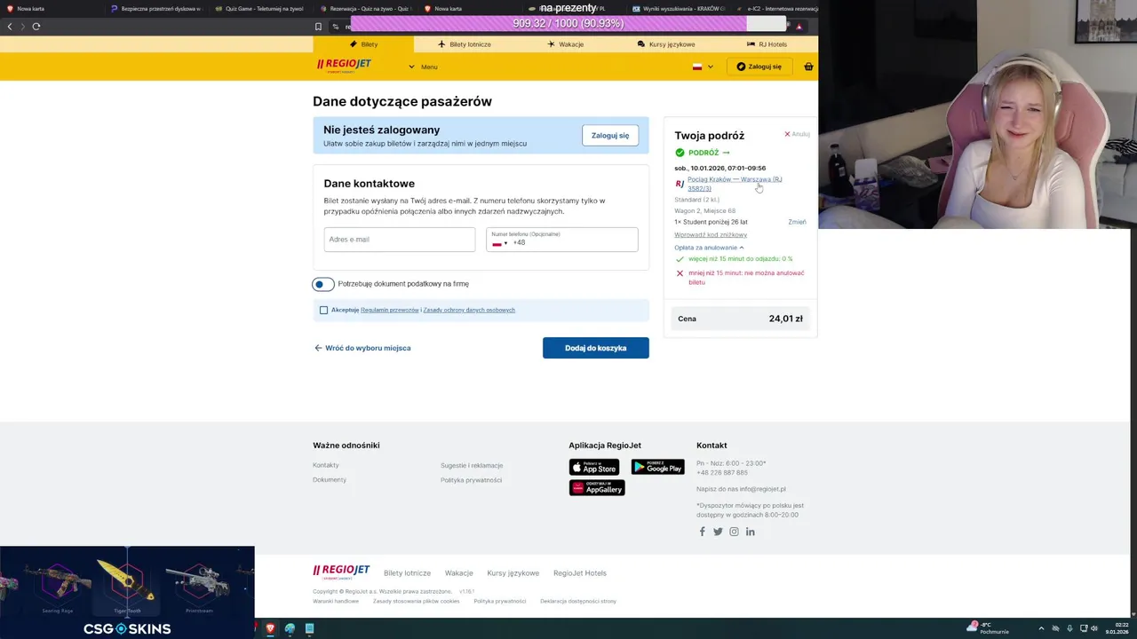Image resolution: width=1137 pixels, height=639 pixels.
Task: Select Bezpieczna przestrzeń dyskowa browser tab
Action: pyautogui.click(x=155, y=8)
